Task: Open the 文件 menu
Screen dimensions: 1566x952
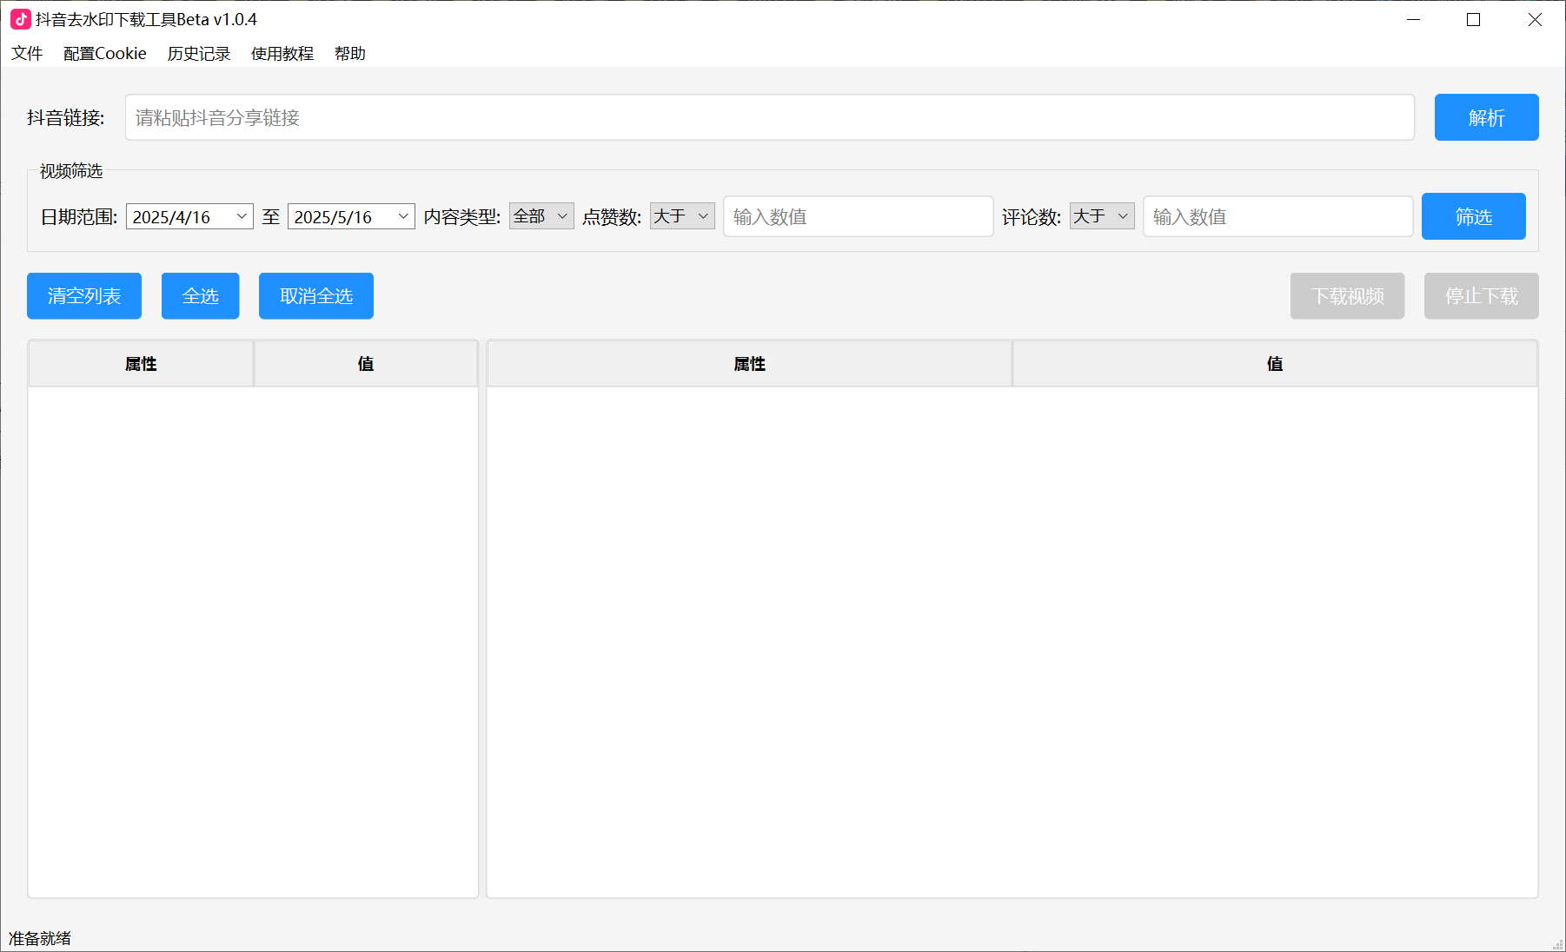Action: click(27, 53)
